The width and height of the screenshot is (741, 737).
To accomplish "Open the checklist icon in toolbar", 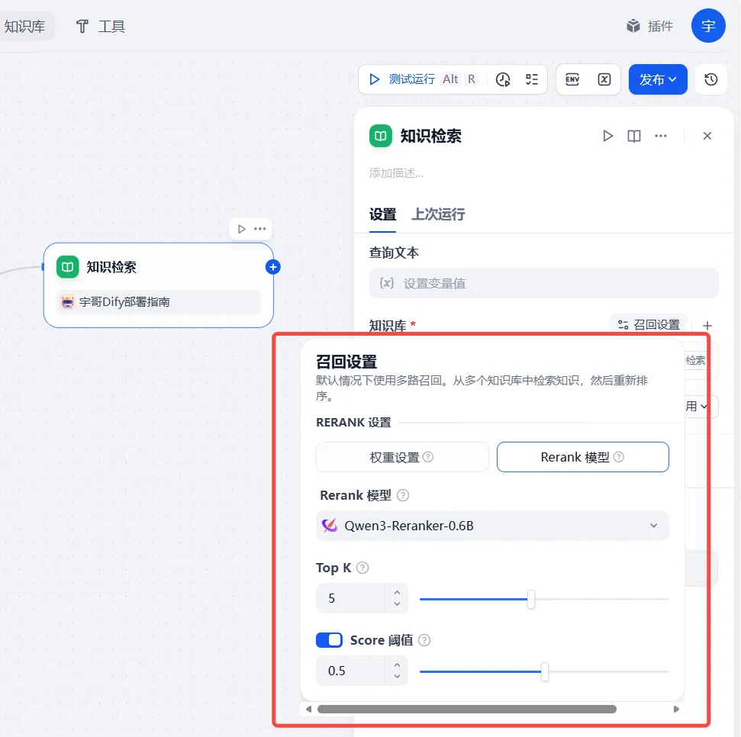I will (x=532, y=79).
